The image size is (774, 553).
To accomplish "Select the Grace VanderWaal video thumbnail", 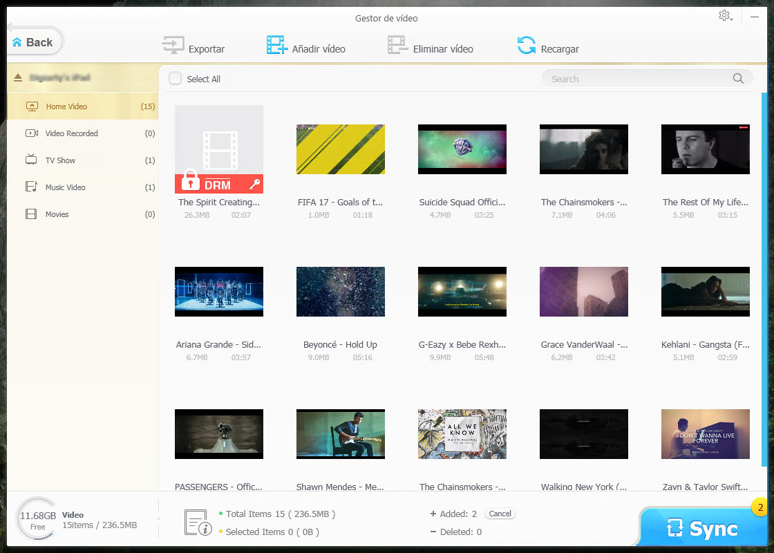I will click(x=584, y=292).
